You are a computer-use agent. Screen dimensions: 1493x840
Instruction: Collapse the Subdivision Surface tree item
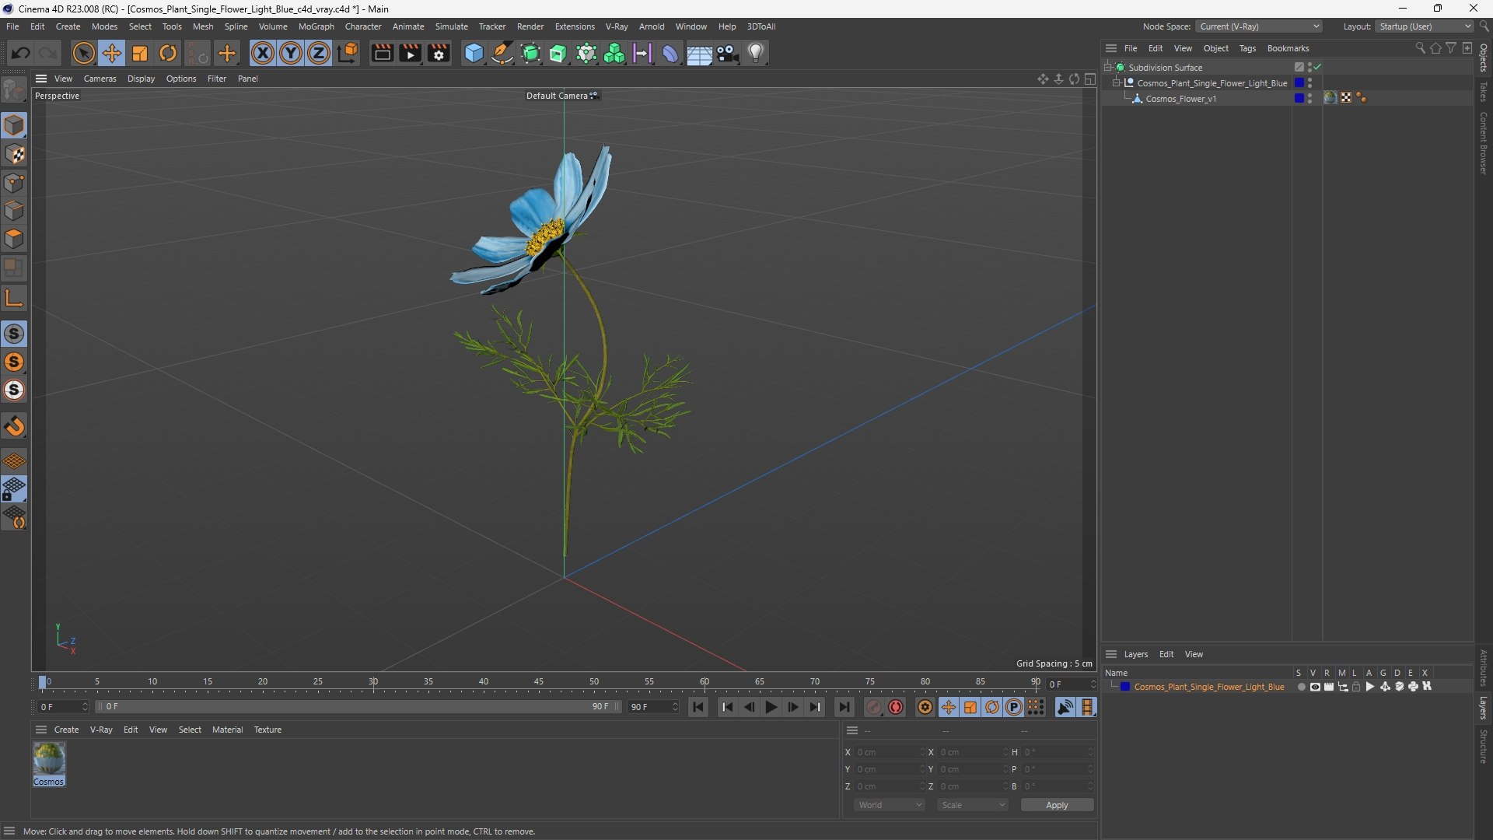1108,68
